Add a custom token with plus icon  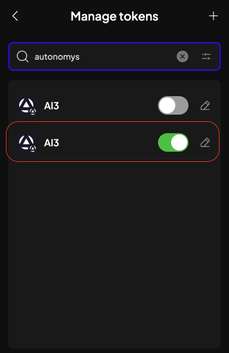tap(213, 16)
